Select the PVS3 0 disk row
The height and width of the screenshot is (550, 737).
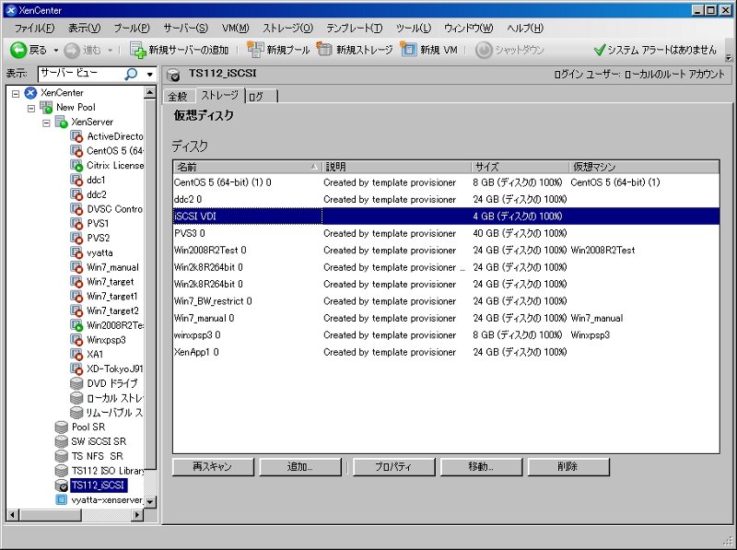coord(446,233)
